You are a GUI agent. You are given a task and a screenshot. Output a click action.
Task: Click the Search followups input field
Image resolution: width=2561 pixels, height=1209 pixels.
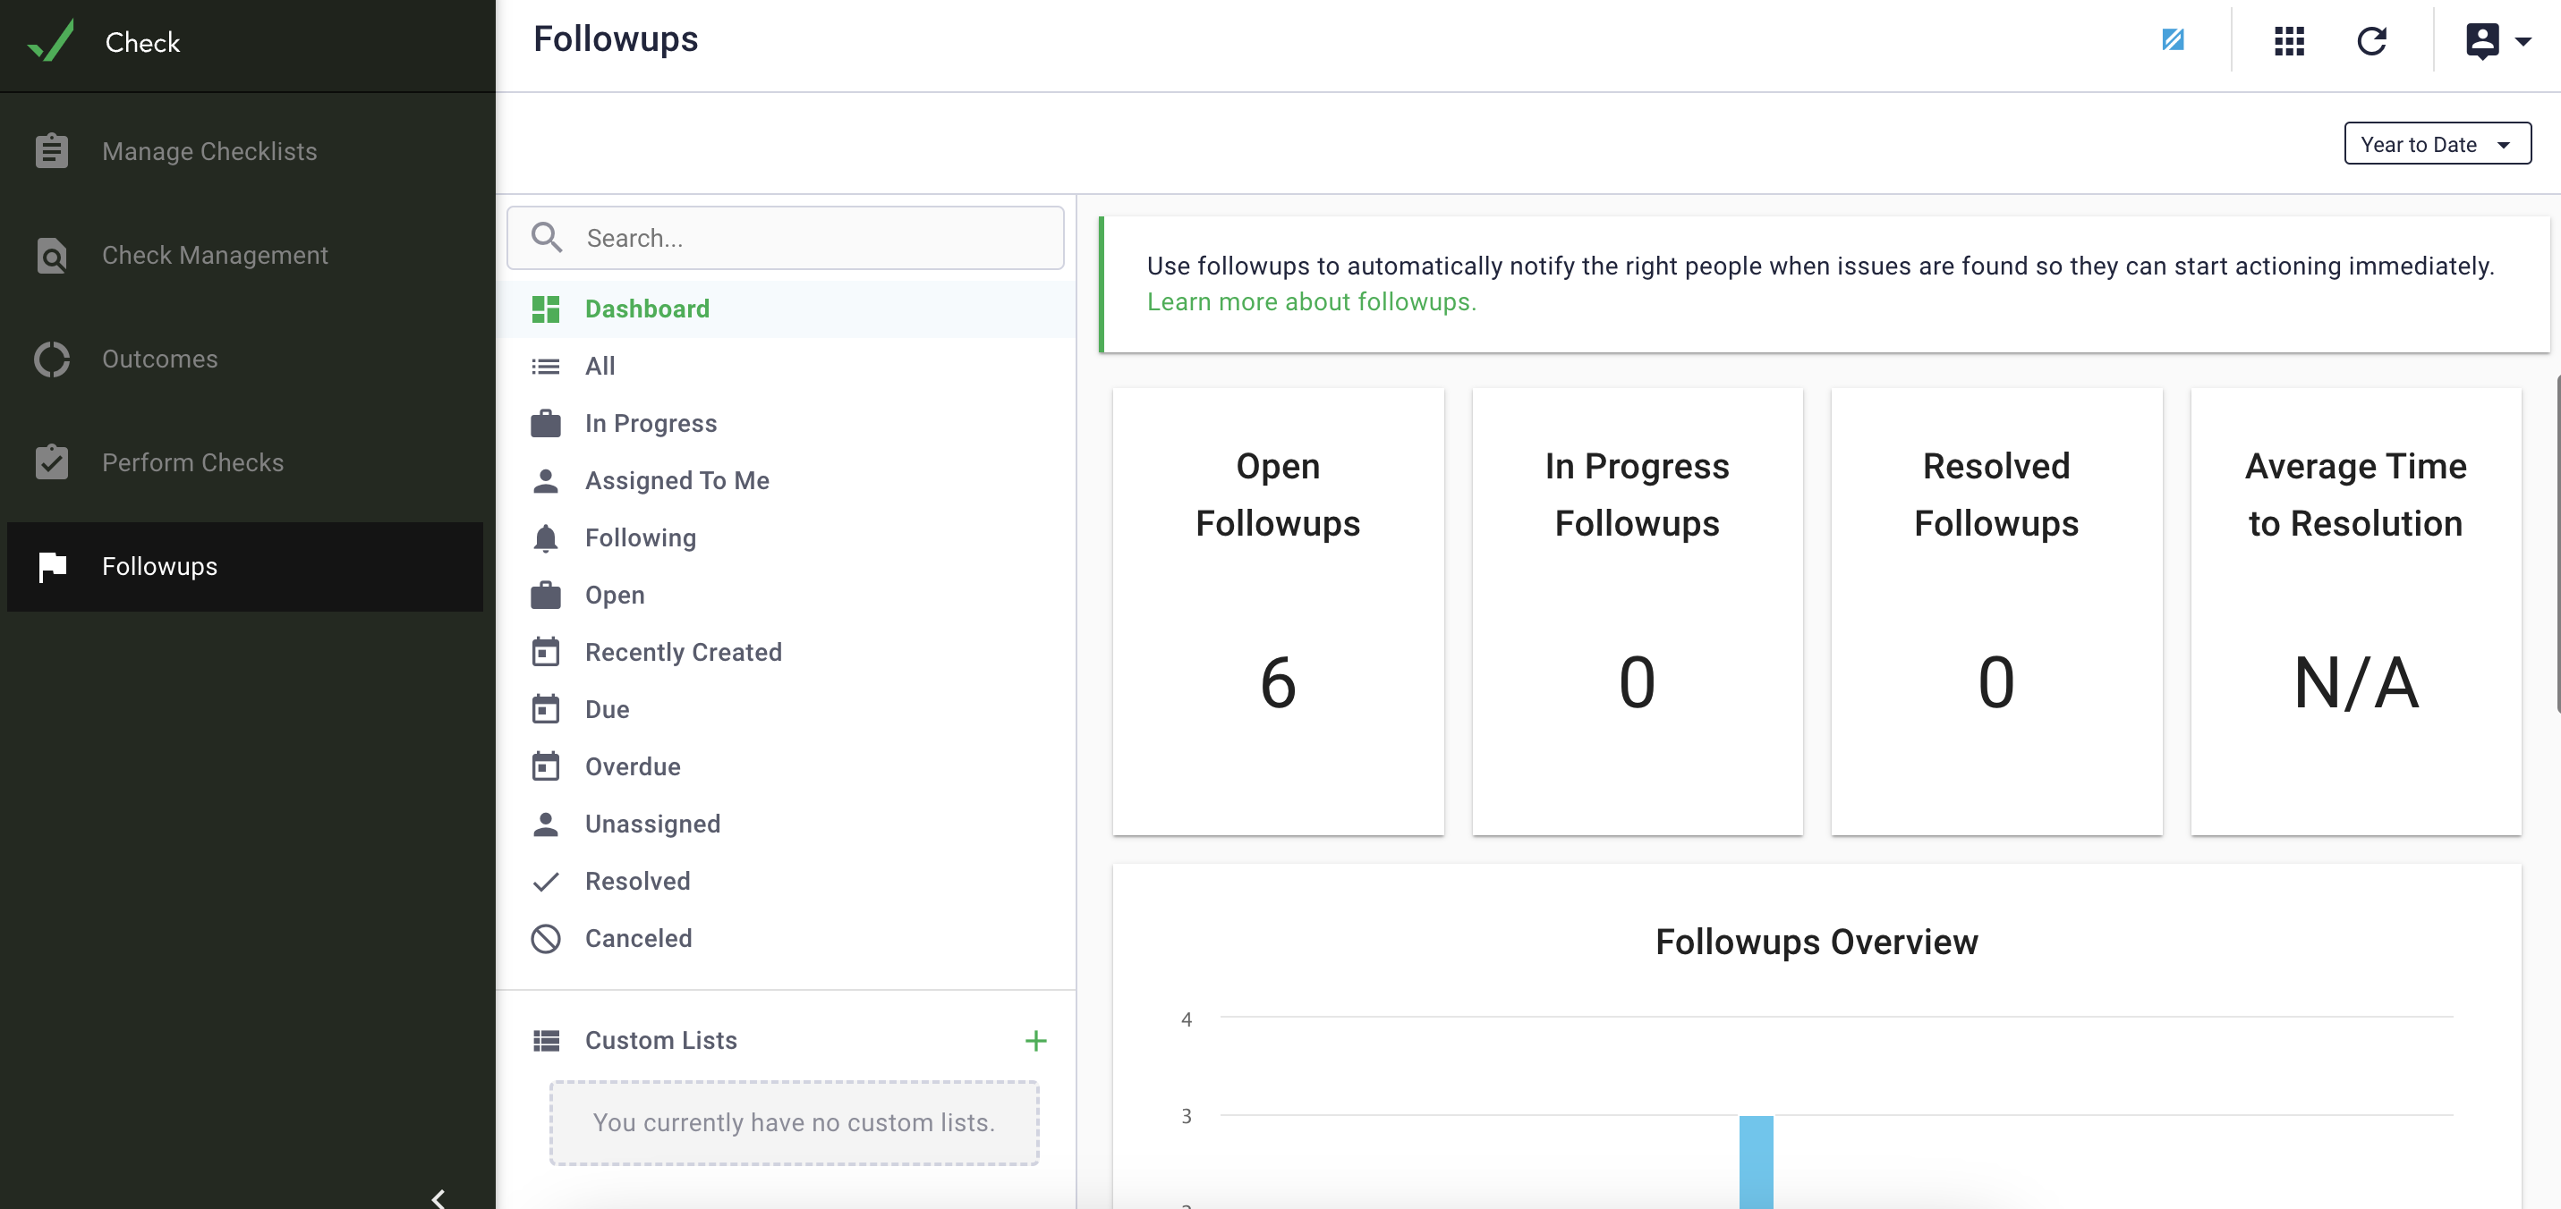pyautogui.click(x=786, y=238)
